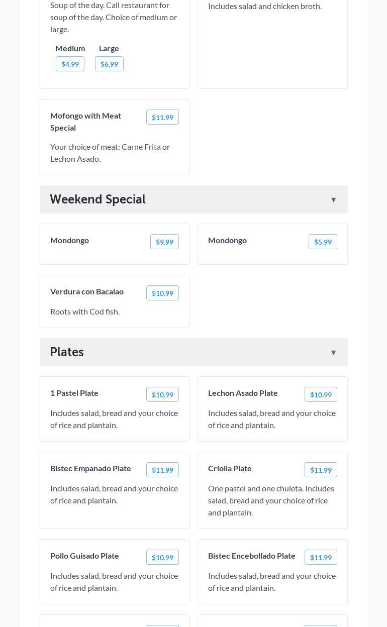Screen dimensions: 387x627
Task: Click the $9.99 Mondongo price button
Action: 164,242
